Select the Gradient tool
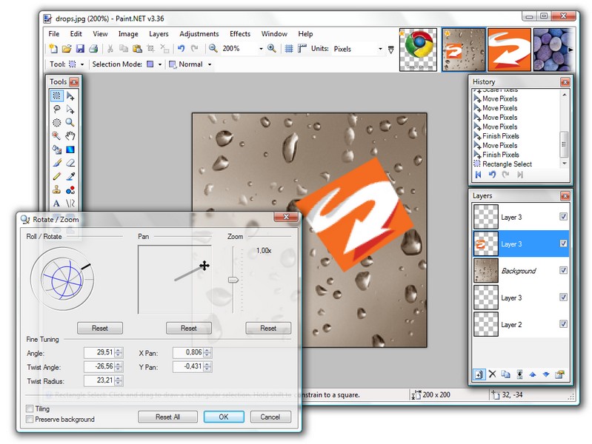The height and width of the screenshot is (444, 592). (70, 149)
